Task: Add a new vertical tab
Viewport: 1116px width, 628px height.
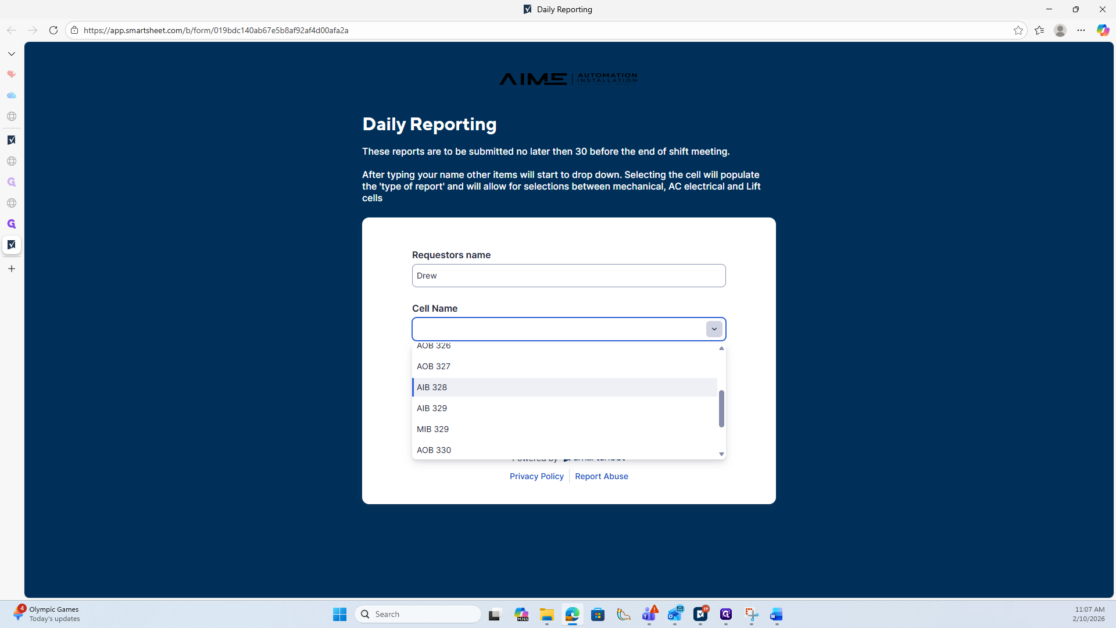Action: coord(12,269)
